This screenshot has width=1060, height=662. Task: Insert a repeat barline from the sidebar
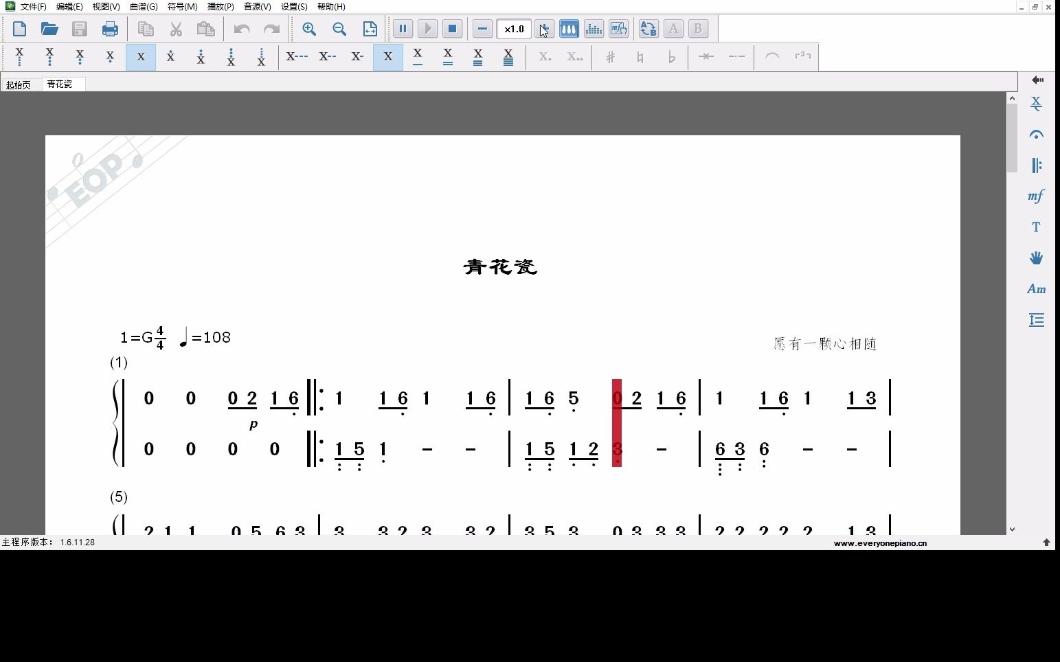coord(1037,165)
